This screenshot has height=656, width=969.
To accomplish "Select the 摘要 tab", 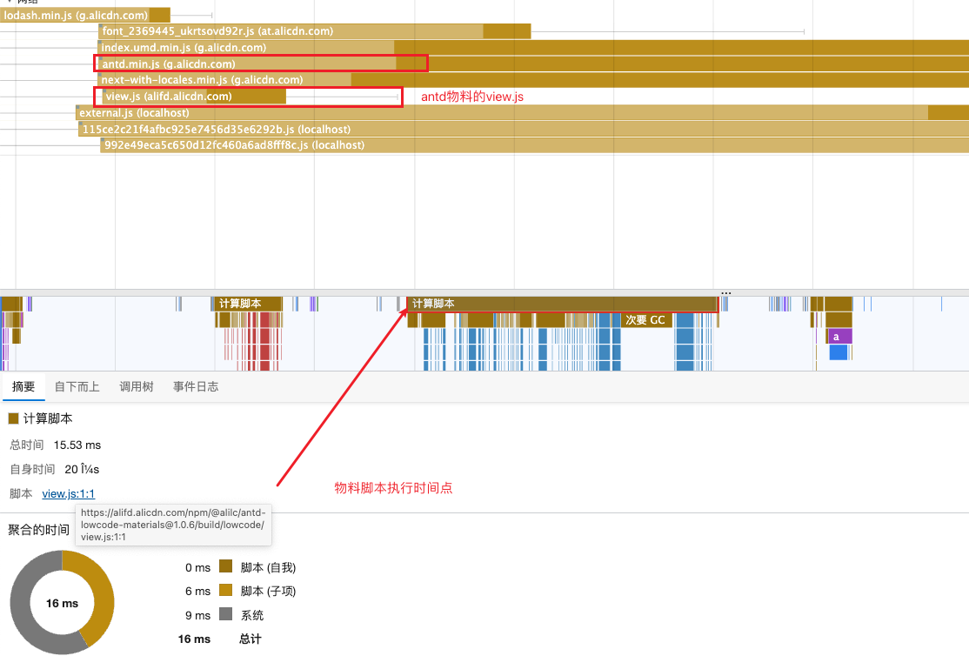I will pyautogui.click(x=23, y=386).
